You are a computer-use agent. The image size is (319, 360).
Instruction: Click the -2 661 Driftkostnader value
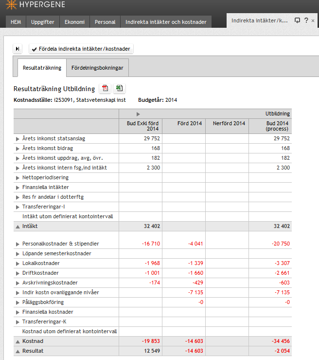[x=283, y=273]
